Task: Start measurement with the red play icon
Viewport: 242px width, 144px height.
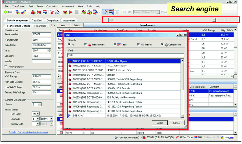Action: point(70,12)
